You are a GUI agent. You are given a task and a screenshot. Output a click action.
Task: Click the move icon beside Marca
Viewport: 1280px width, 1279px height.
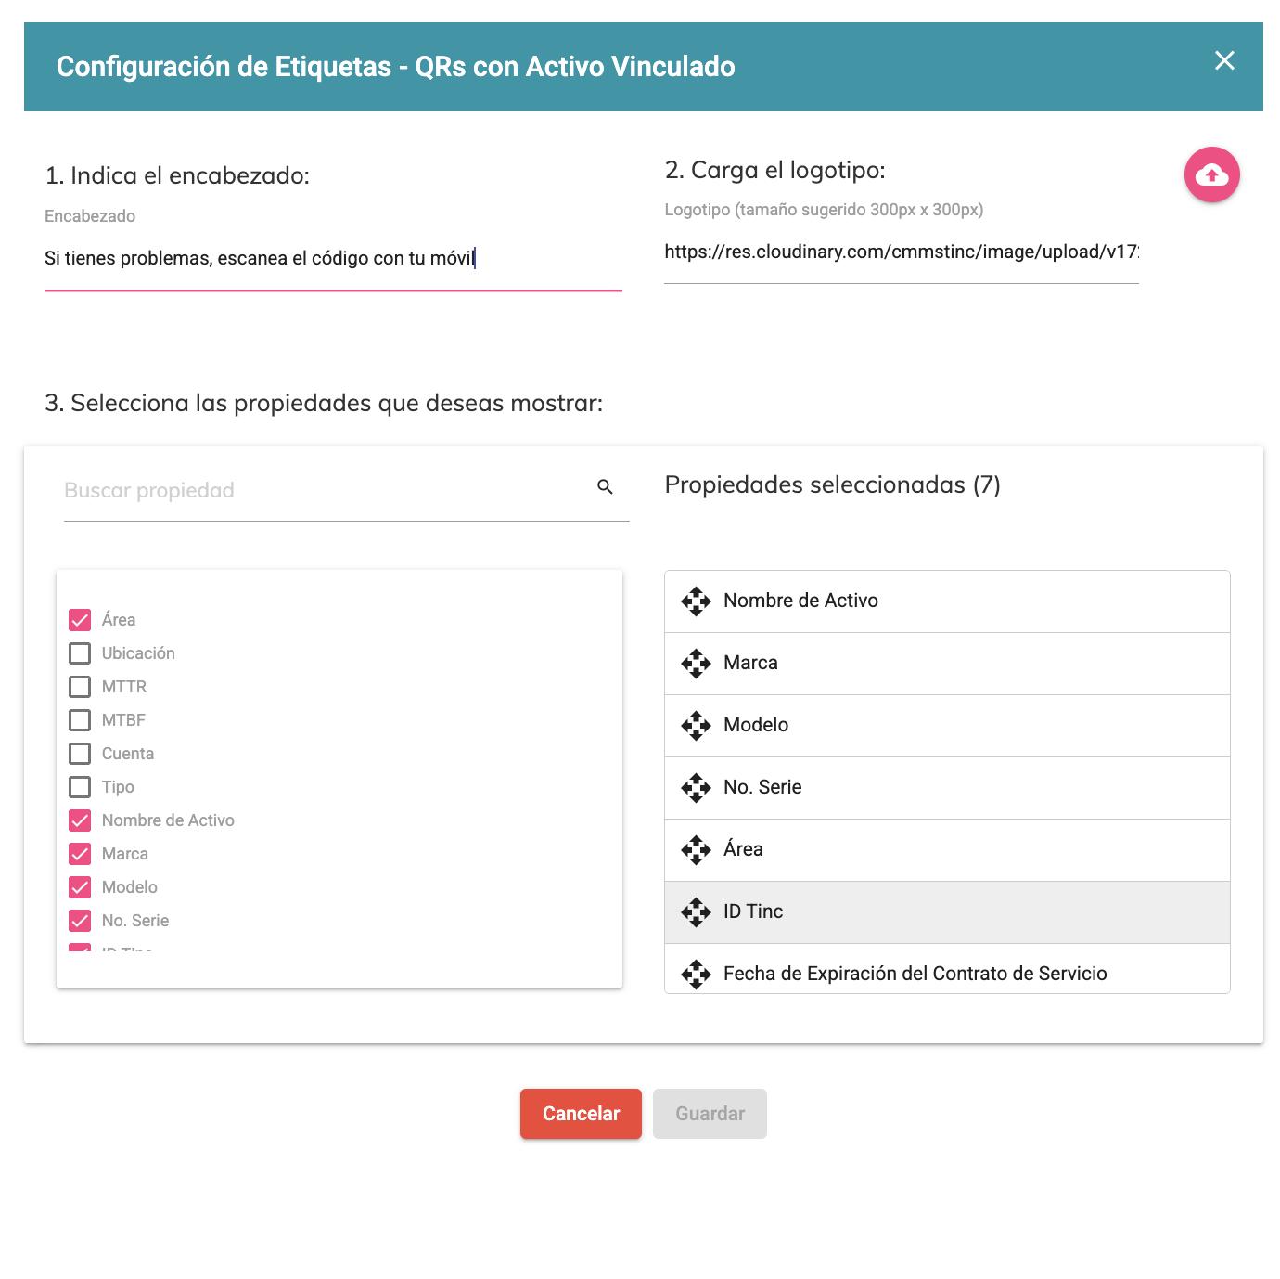tap(696, 664)
